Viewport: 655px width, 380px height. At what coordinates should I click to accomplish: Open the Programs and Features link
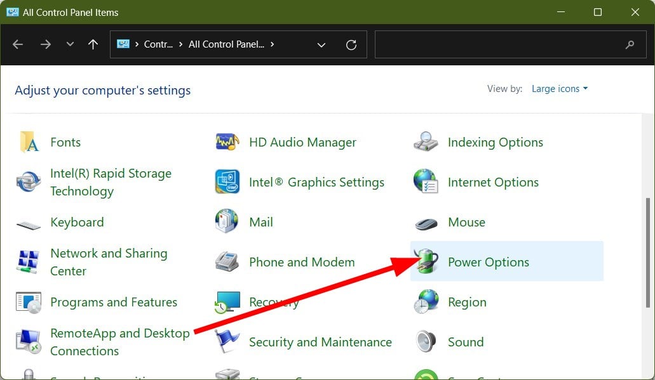(x=114, y=302)
